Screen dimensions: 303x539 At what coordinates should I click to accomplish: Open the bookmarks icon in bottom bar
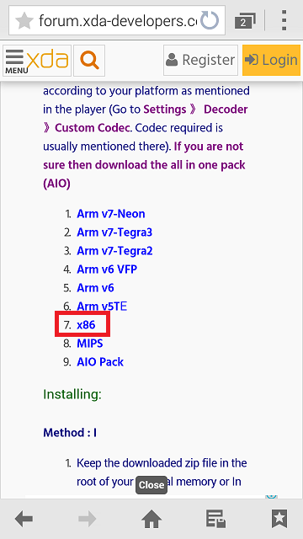tap(279, 519)
